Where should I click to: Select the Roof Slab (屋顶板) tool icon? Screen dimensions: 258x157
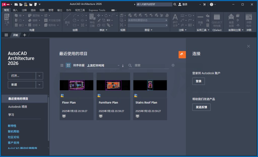[30, 15]
